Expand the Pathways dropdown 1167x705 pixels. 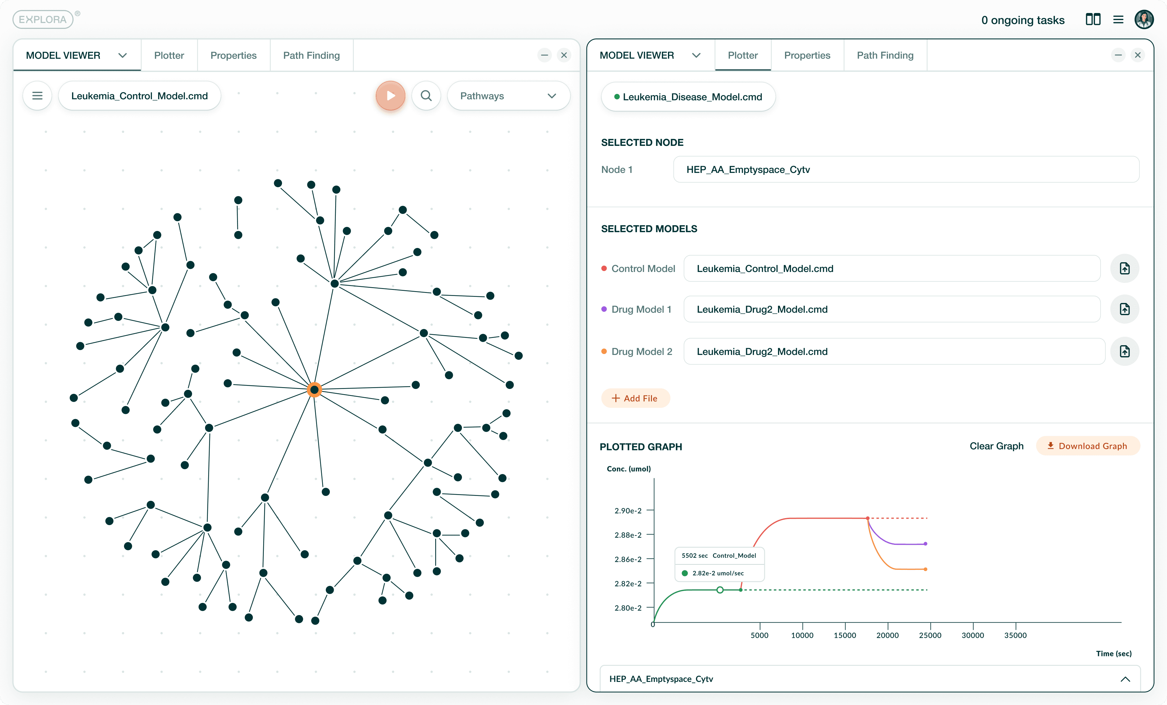pos(508,96)
